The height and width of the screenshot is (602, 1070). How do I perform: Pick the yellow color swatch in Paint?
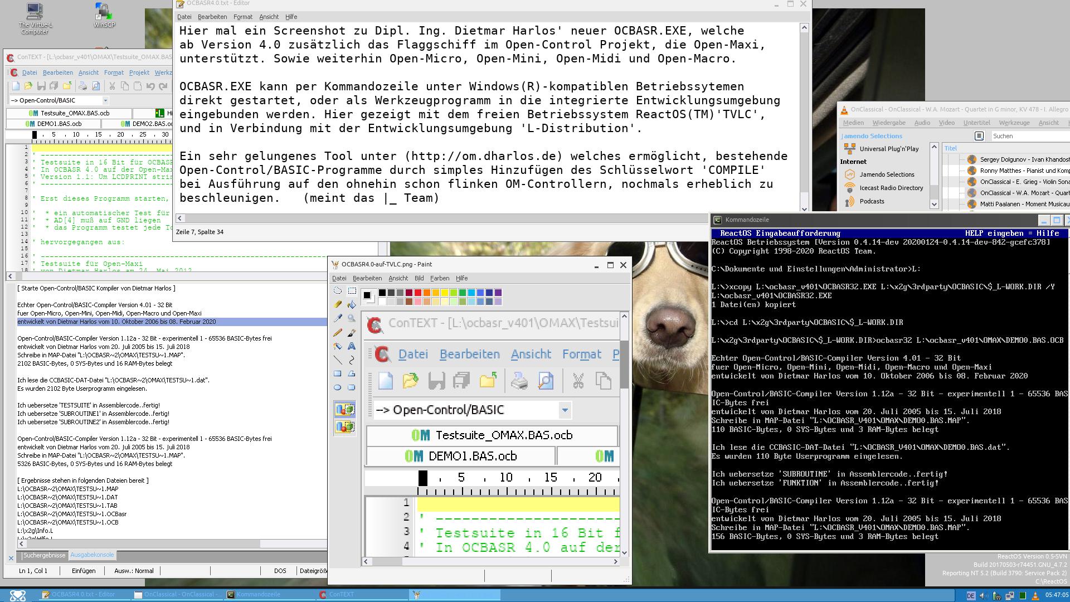[x=444, y=293]
